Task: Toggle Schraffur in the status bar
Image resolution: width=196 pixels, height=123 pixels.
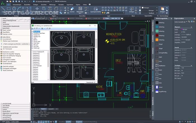Action: (x=68, y=122)
